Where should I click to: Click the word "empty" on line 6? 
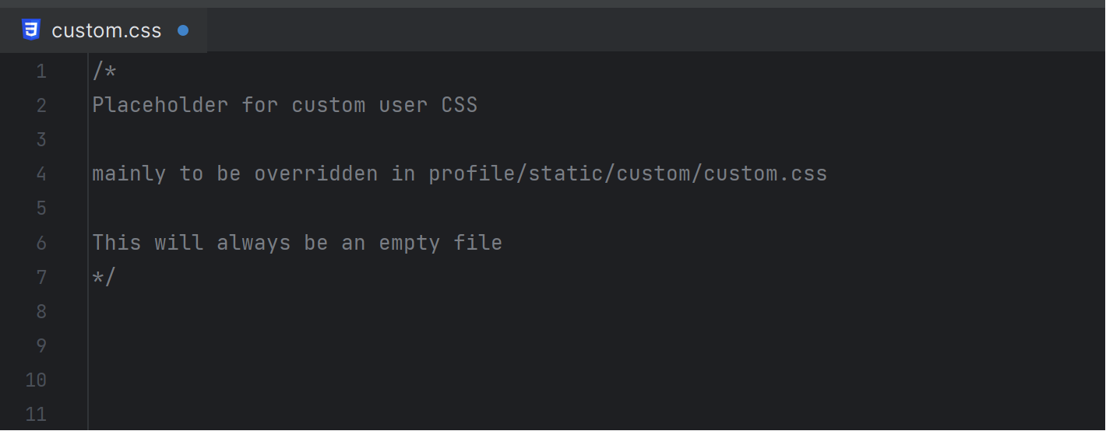click(410, 243)
